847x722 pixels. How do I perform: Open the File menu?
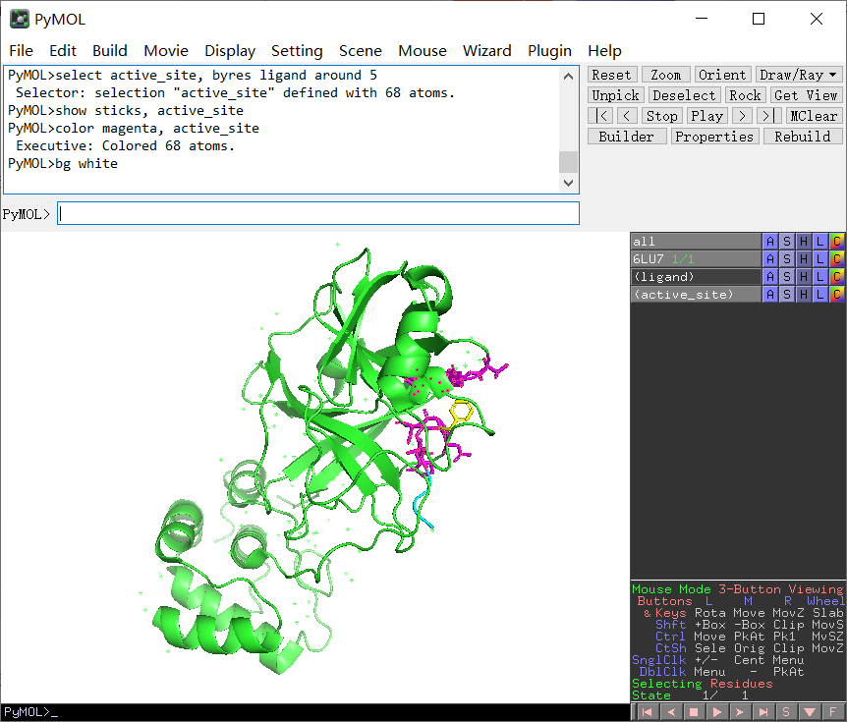[x=21, y=51]
